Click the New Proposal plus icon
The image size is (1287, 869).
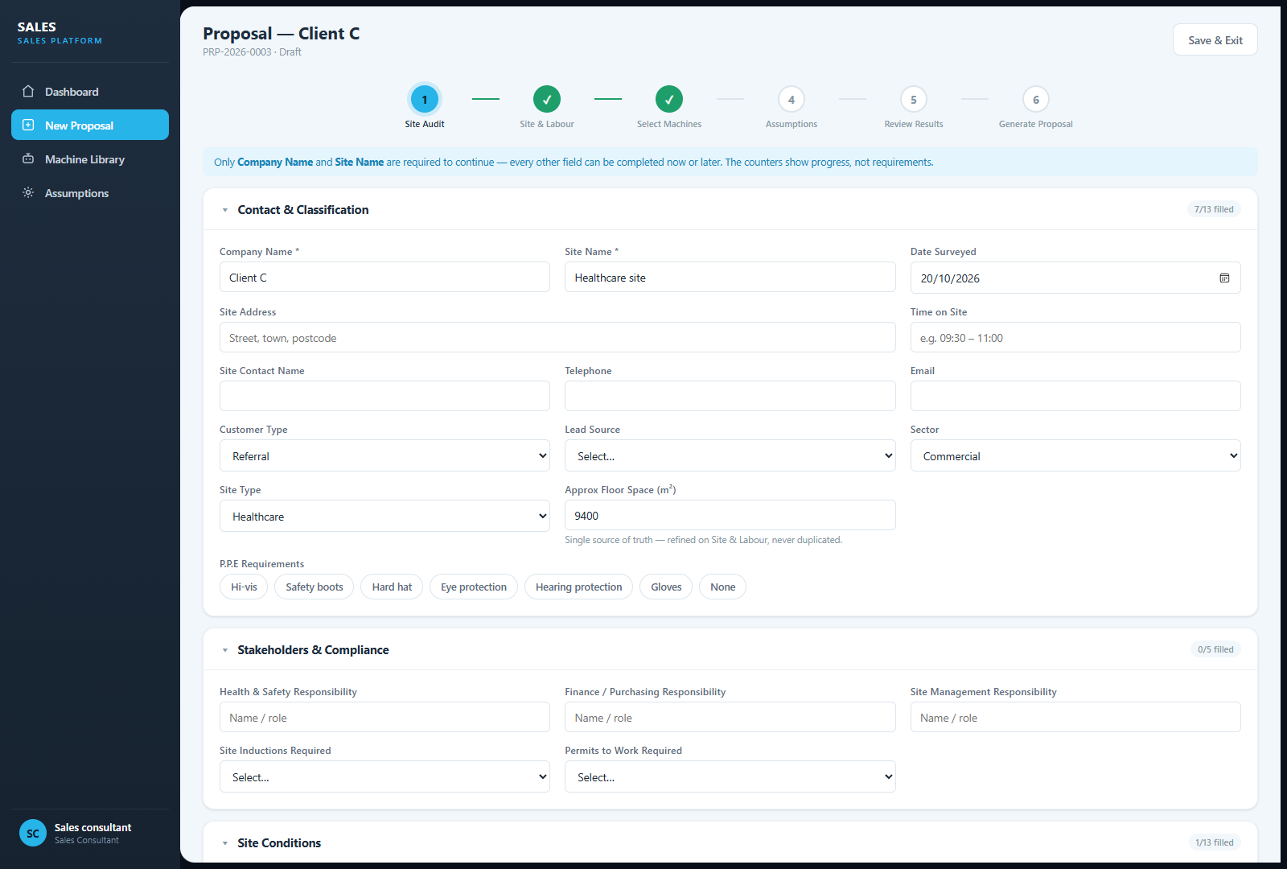tap(28, 126)
